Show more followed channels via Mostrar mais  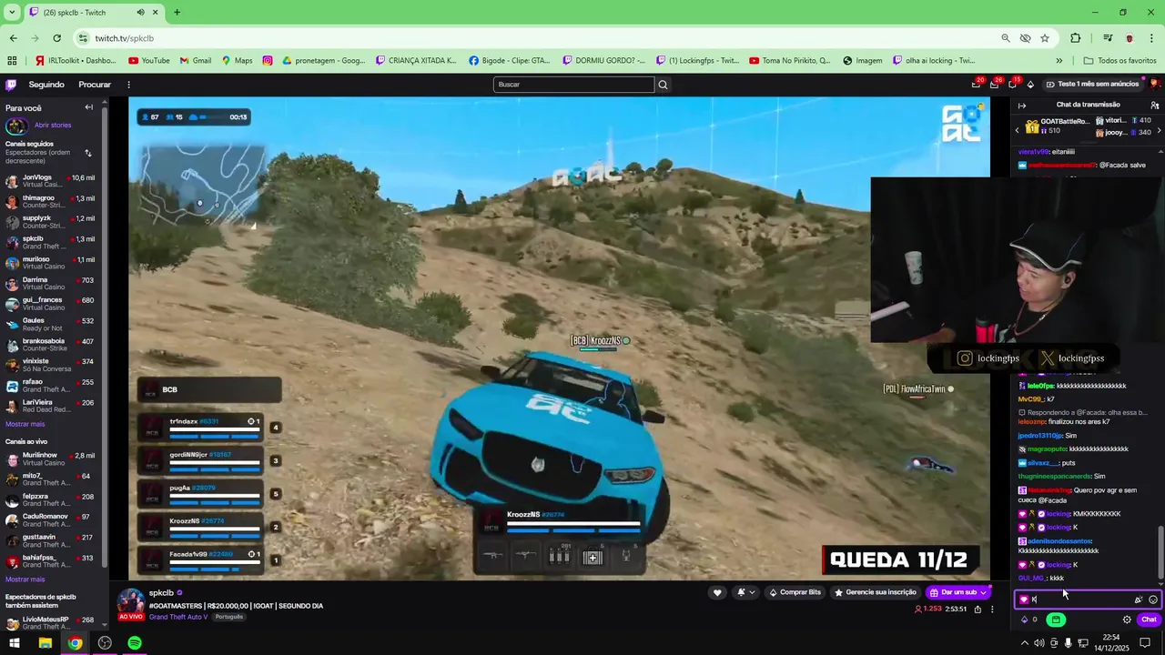[x=25, y=424]
